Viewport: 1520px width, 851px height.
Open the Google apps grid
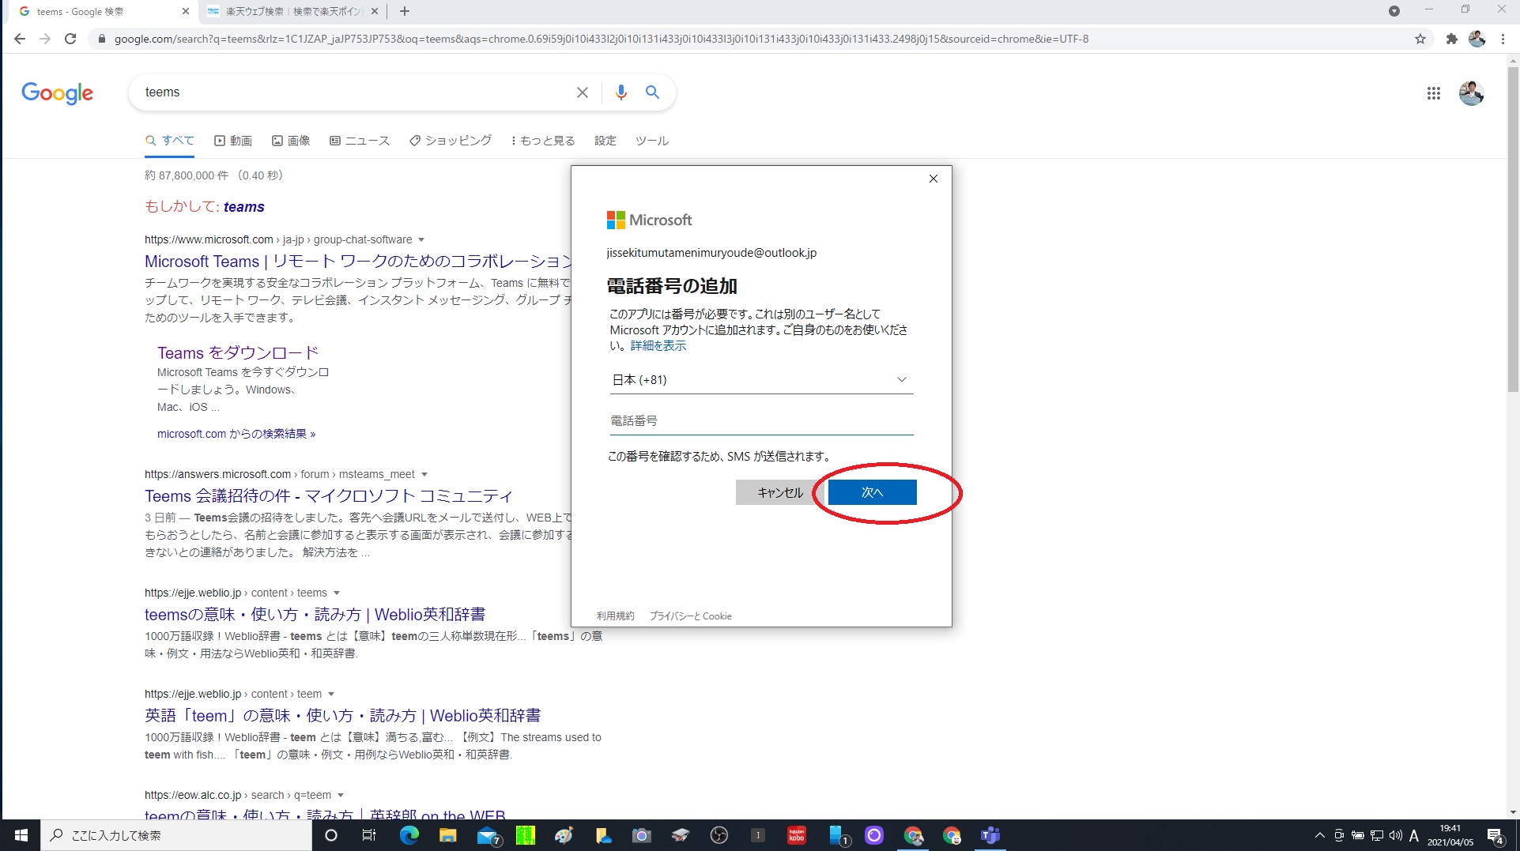(x=1434, y=93)
